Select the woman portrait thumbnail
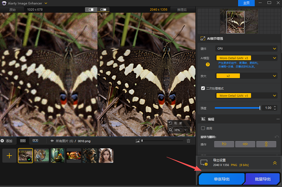 pyautogui.click(x=106, y=156)
